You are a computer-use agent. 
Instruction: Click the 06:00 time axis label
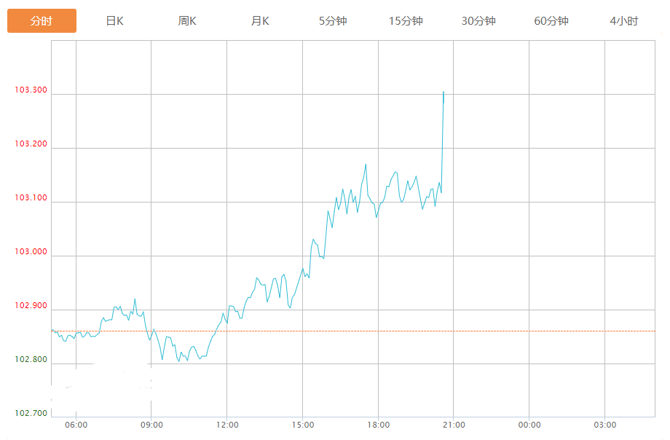click(76, 425)
